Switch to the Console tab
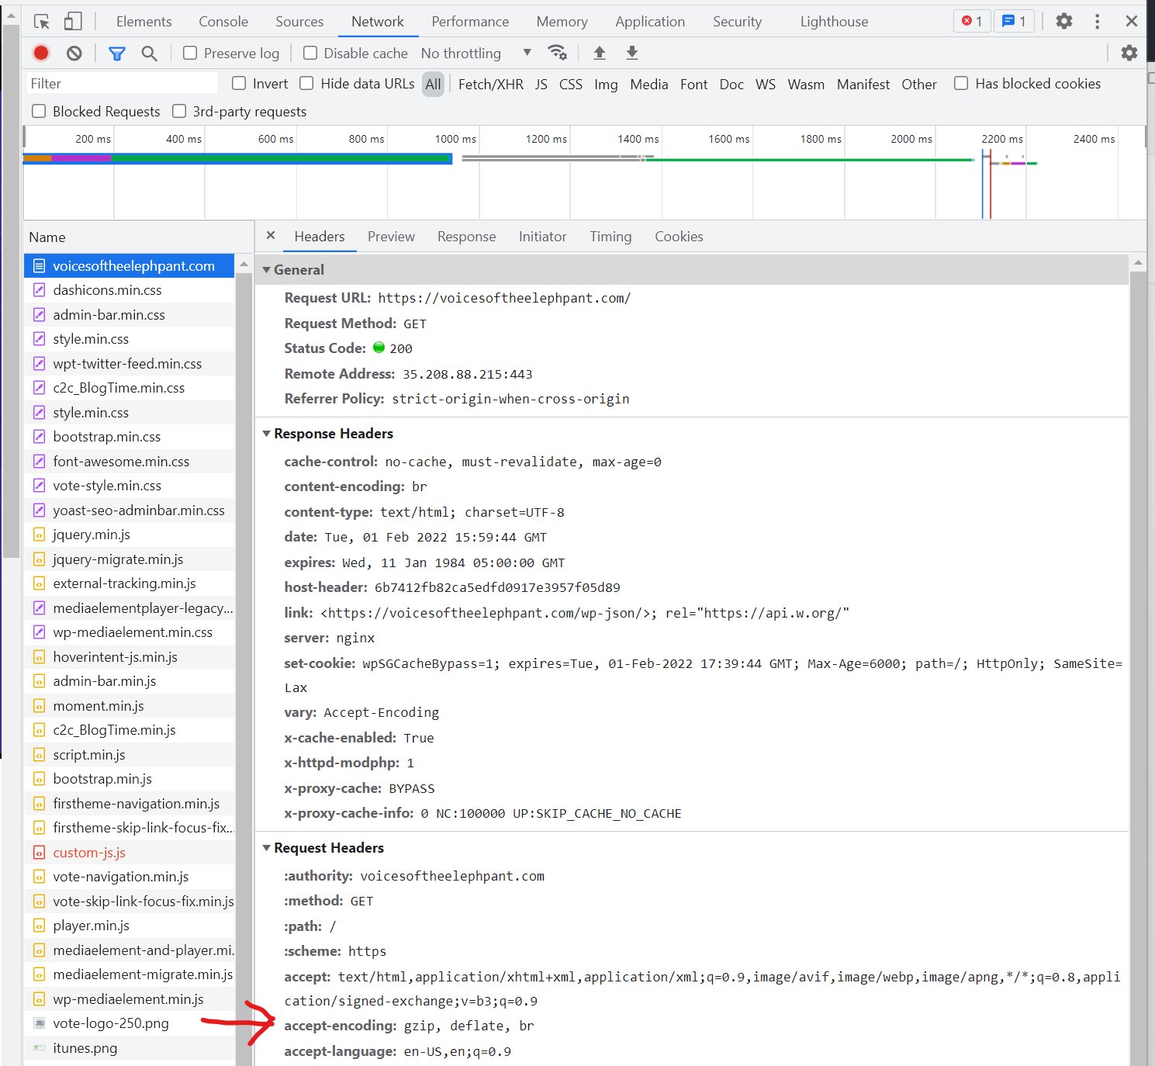This screenshot has height=1066, width=1155. (x=223, y=22)
